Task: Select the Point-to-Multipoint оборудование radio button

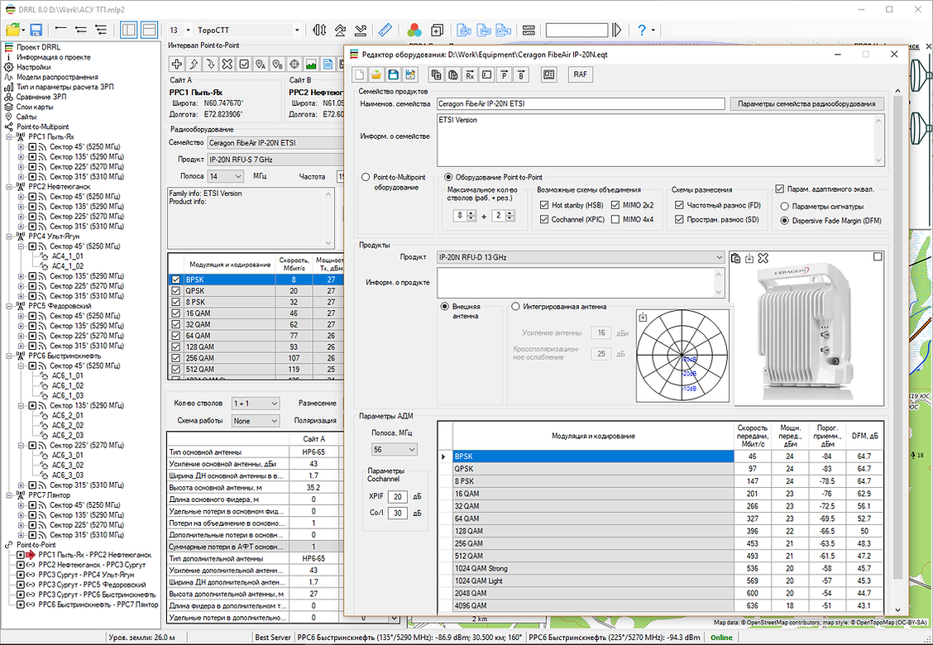Action: coord(366,177)
